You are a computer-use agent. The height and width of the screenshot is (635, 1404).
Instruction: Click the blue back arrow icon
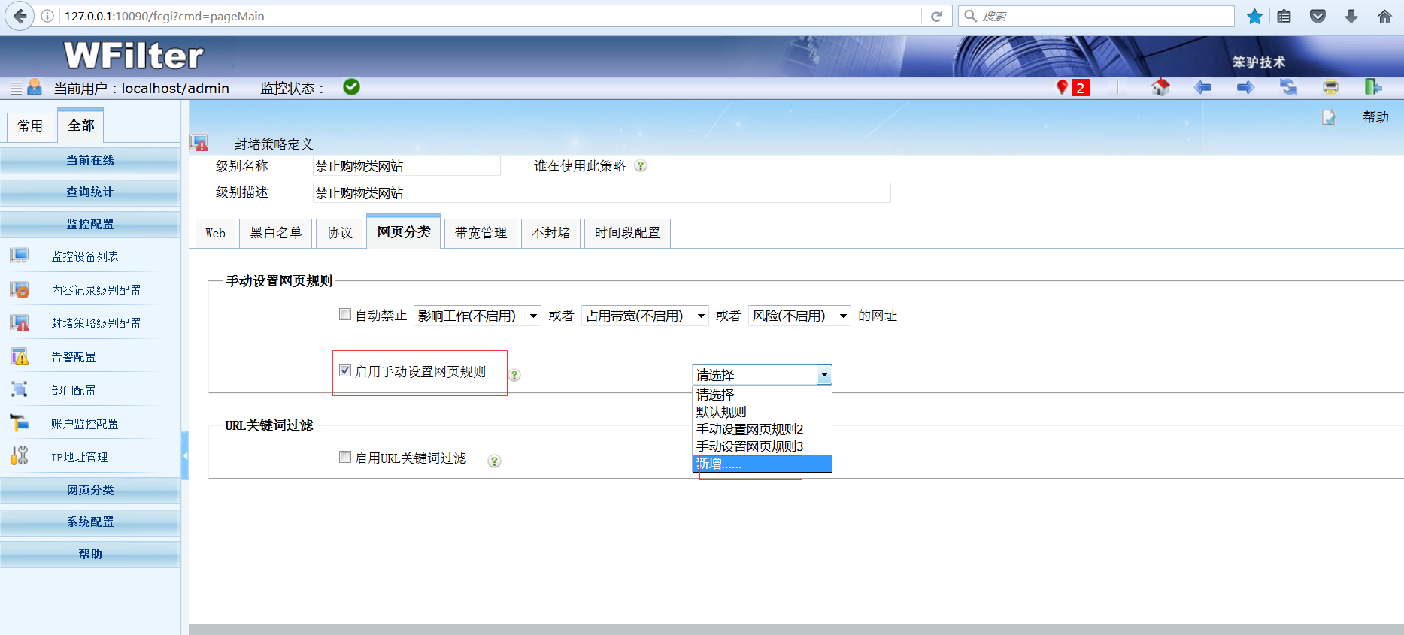pyautogui.click(x=1202, y=87)
